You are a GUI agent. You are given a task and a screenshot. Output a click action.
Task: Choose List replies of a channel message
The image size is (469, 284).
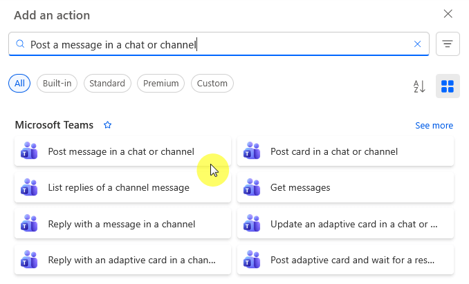pyautogui.click(x=122, y=187)
